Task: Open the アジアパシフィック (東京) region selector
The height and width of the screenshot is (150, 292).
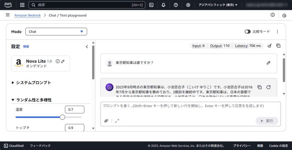Action: pos(218,5)
